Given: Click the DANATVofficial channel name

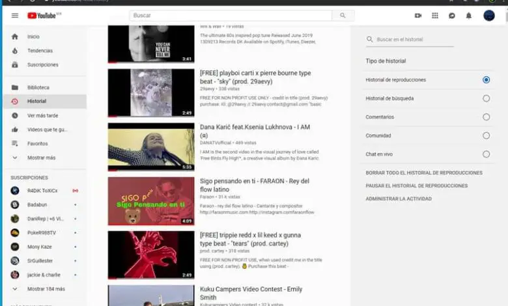Looking at the screenshot, I should [x=216, y=143].
